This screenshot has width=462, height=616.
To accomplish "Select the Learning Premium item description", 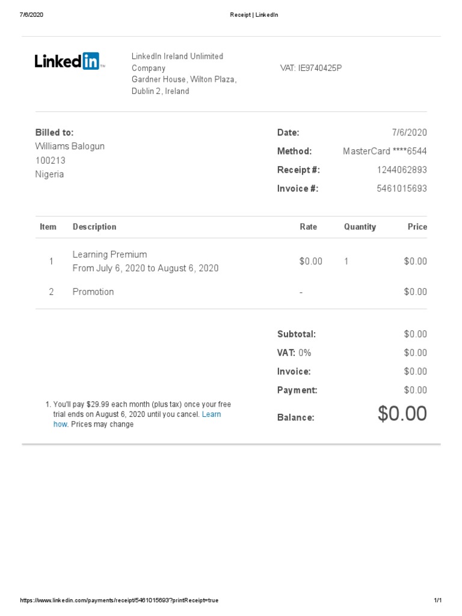I will [109, 254].
